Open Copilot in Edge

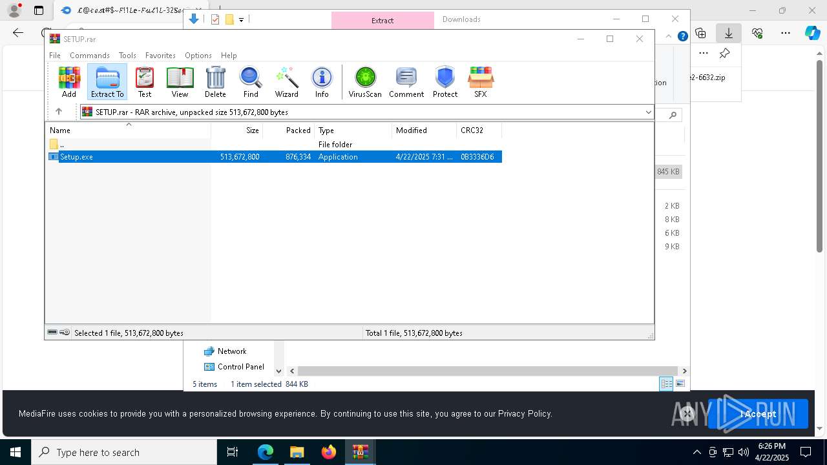click(x=813, y=33)
